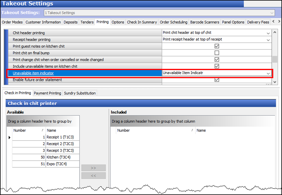Click the move-right >> button
The width and height of the screenshot is (282, 195).
coord(93,168)
